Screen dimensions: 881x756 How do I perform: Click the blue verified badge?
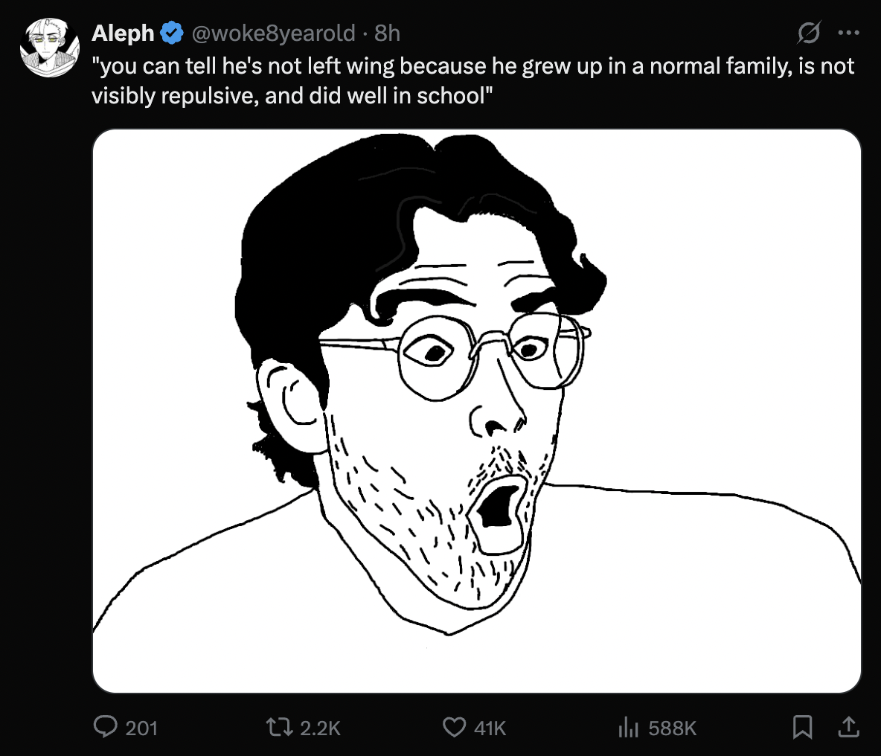click(x=173, y=33)
